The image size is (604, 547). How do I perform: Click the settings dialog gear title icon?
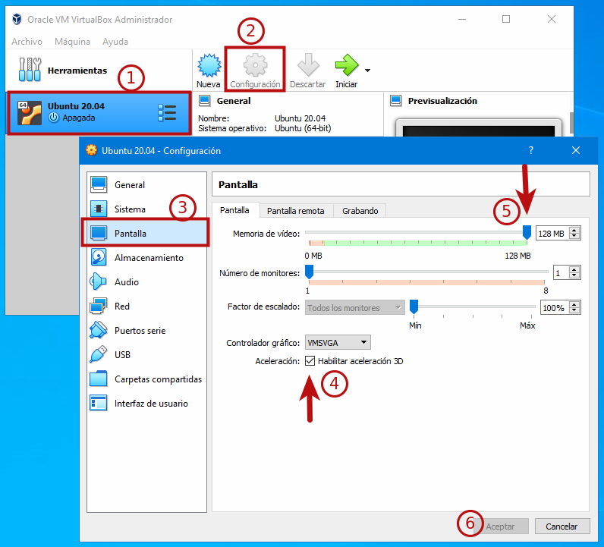click(91, 150)
